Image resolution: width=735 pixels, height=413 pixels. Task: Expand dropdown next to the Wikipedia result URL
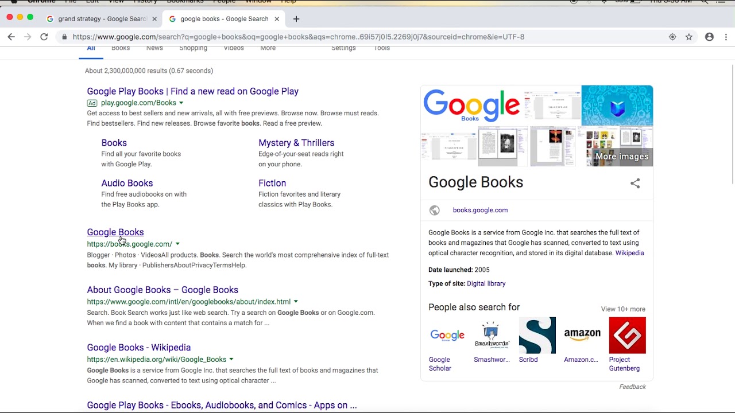tap(231, 360)
